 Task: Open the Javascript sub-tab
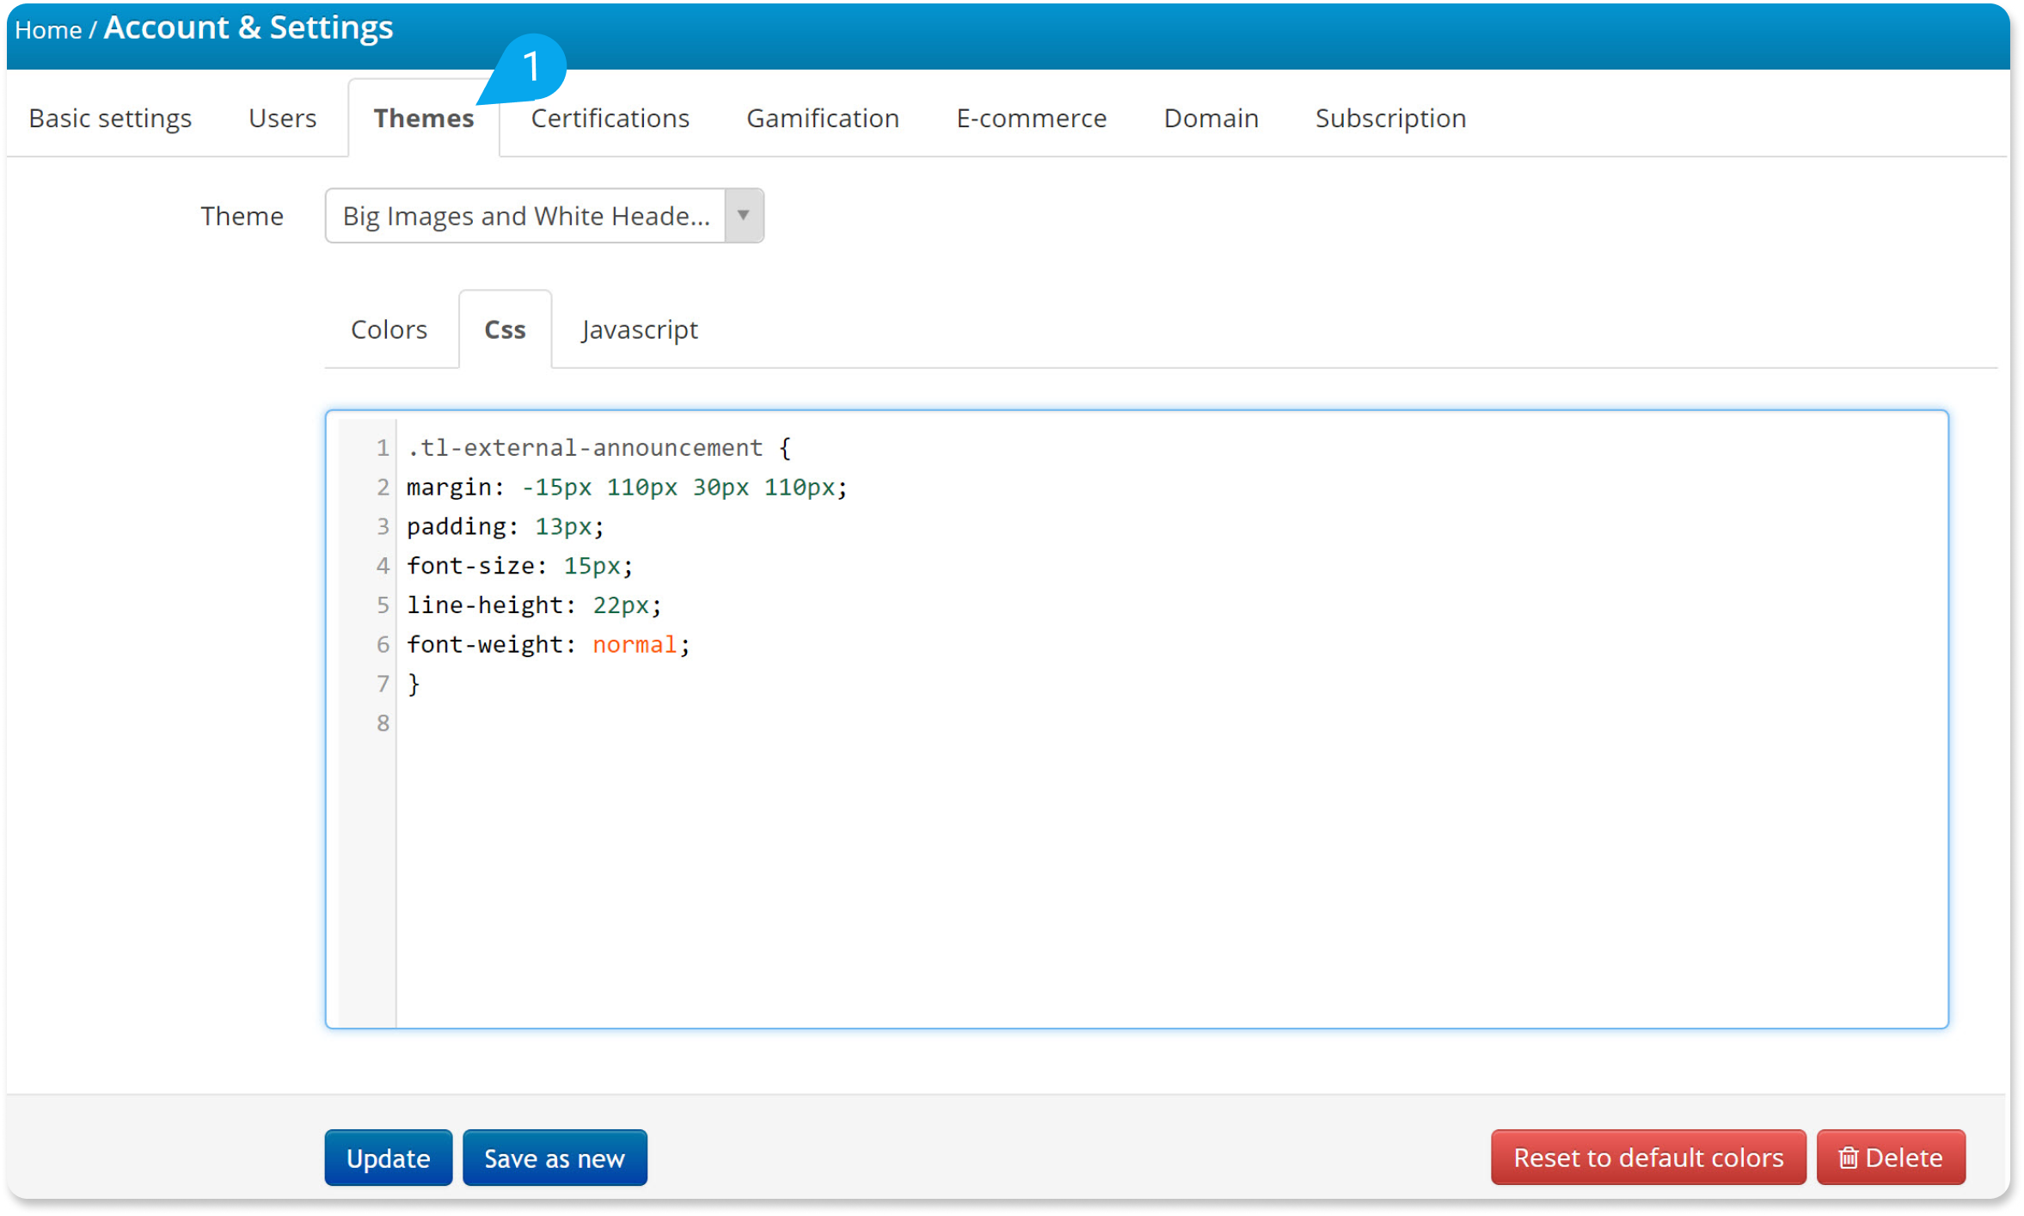pos(639,329)
